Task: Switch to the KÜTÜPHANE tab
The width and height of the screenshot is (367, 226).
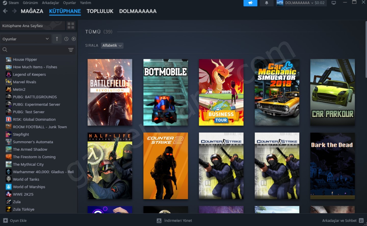Action: (x=65, y=11)
